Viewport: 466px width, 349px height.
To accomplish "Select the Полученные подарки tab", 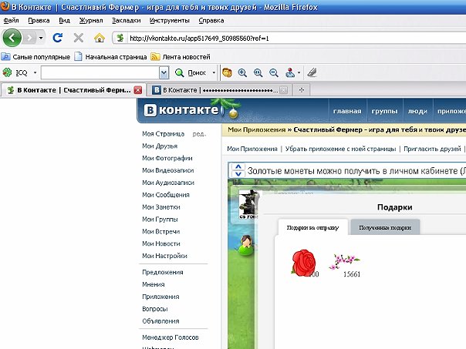I will (x=385, y=227).
